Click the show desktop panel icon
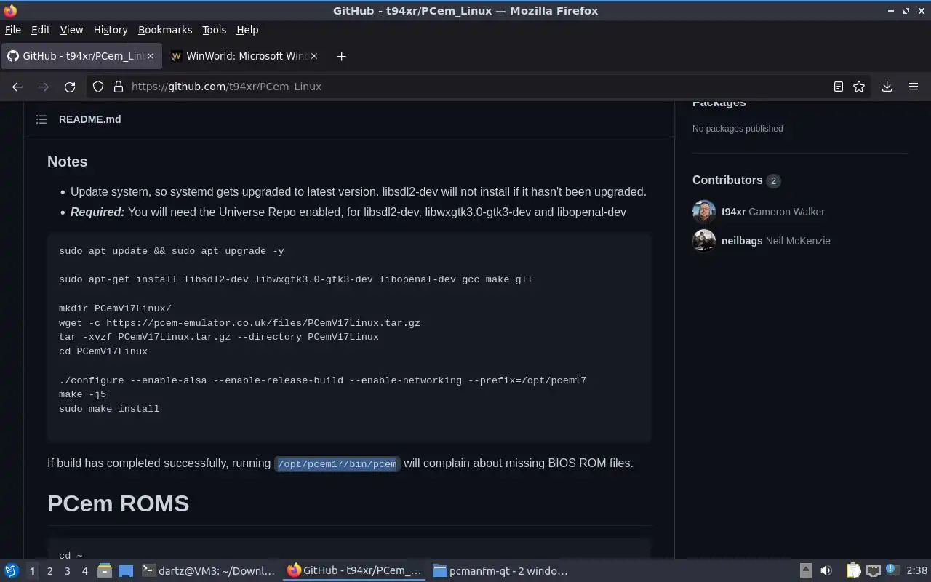931x582 pixels. point(126,571)
